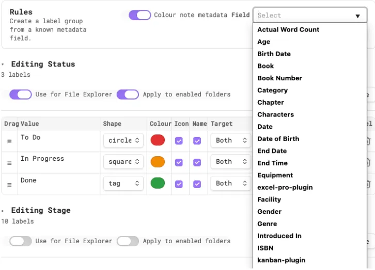Select Equipment metadata field
This screenshot has height=270, width=375.
click(x=310, y=175)
